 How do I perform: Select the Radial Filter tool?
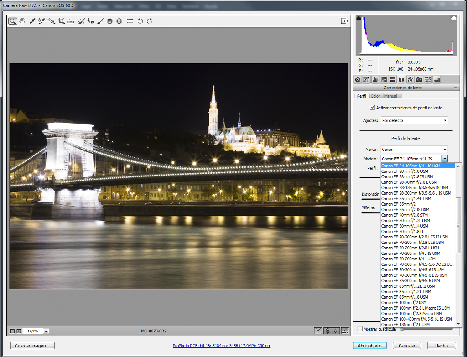pos(119,21)
